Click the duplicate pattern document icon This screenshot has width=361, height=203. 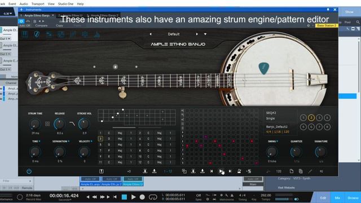pos(301,171)
